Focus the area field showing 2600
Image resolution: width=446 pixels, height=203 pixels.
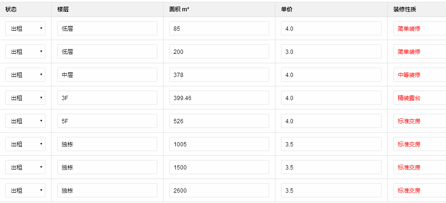(219, 190)
